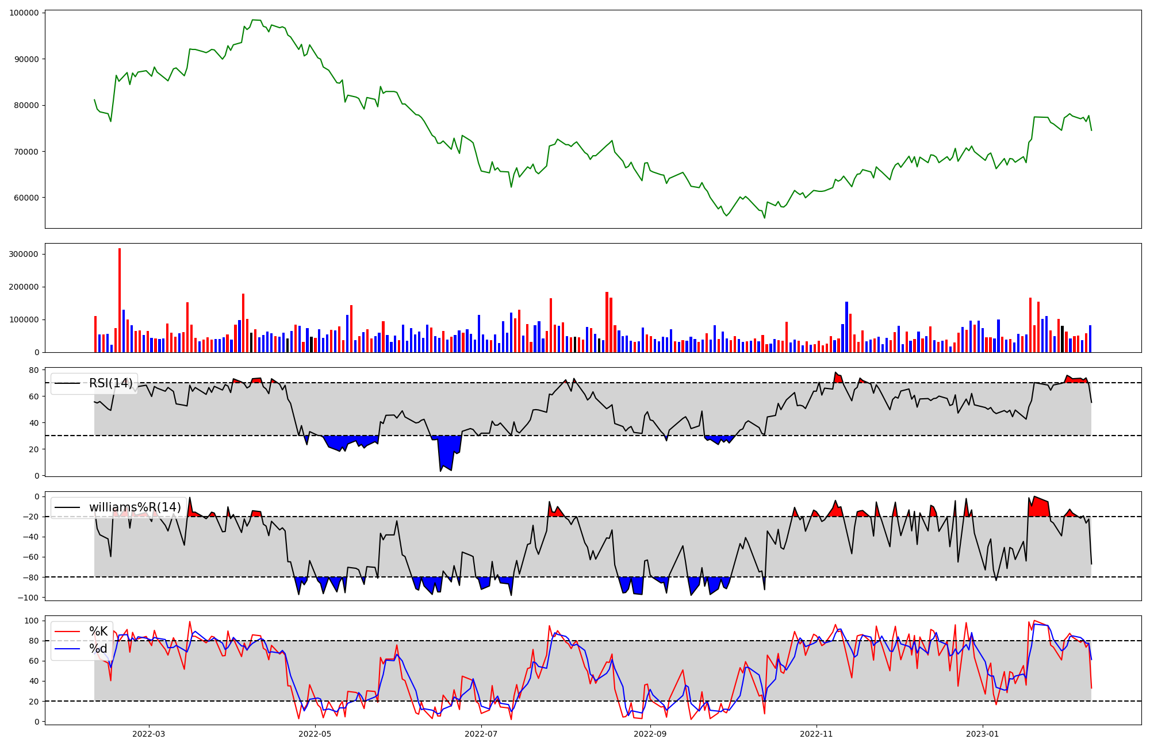Click the 300000 volume axis tick label

pos(24,254)
